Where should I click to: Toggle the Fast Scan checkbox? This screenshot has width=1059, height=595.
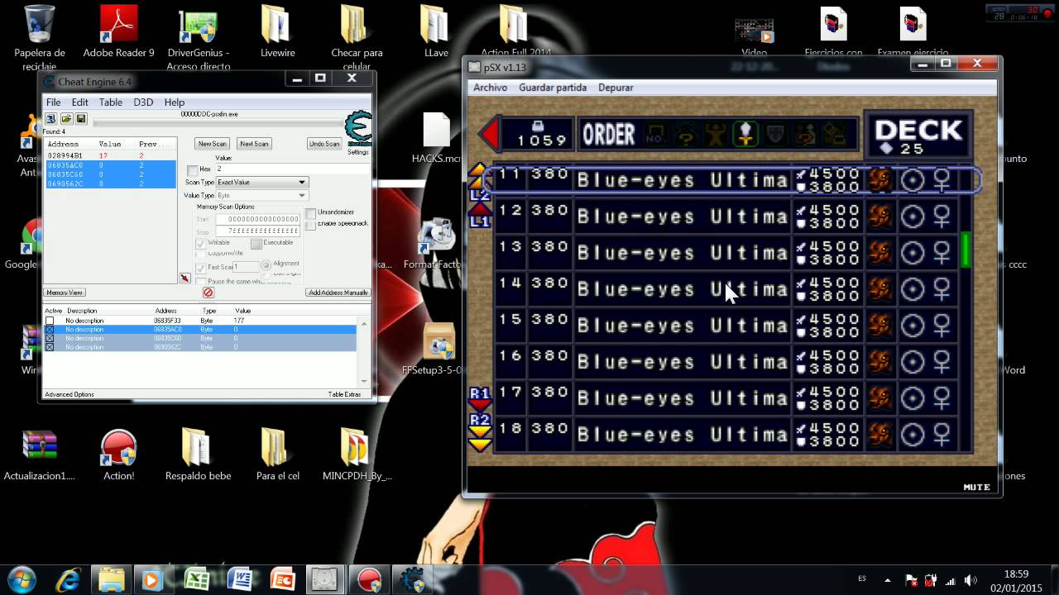[x=200, y=268]
